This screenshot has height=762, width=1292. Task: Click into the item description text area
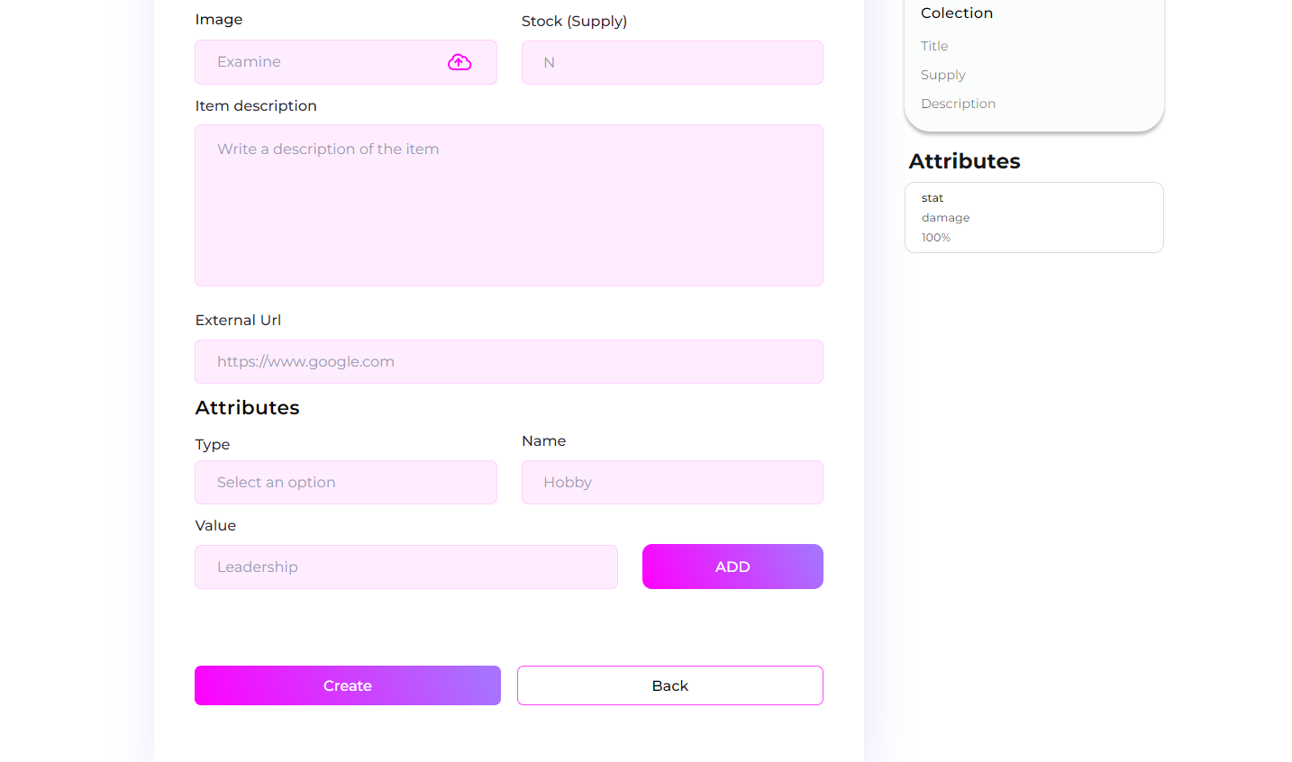coord(509,205)
